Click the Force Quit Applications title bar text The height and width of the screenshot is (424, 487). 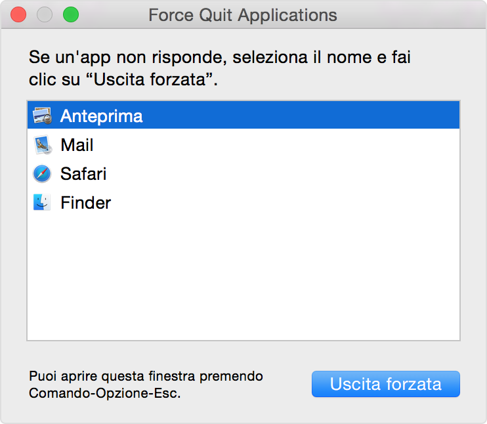click(x=243, y=15)
